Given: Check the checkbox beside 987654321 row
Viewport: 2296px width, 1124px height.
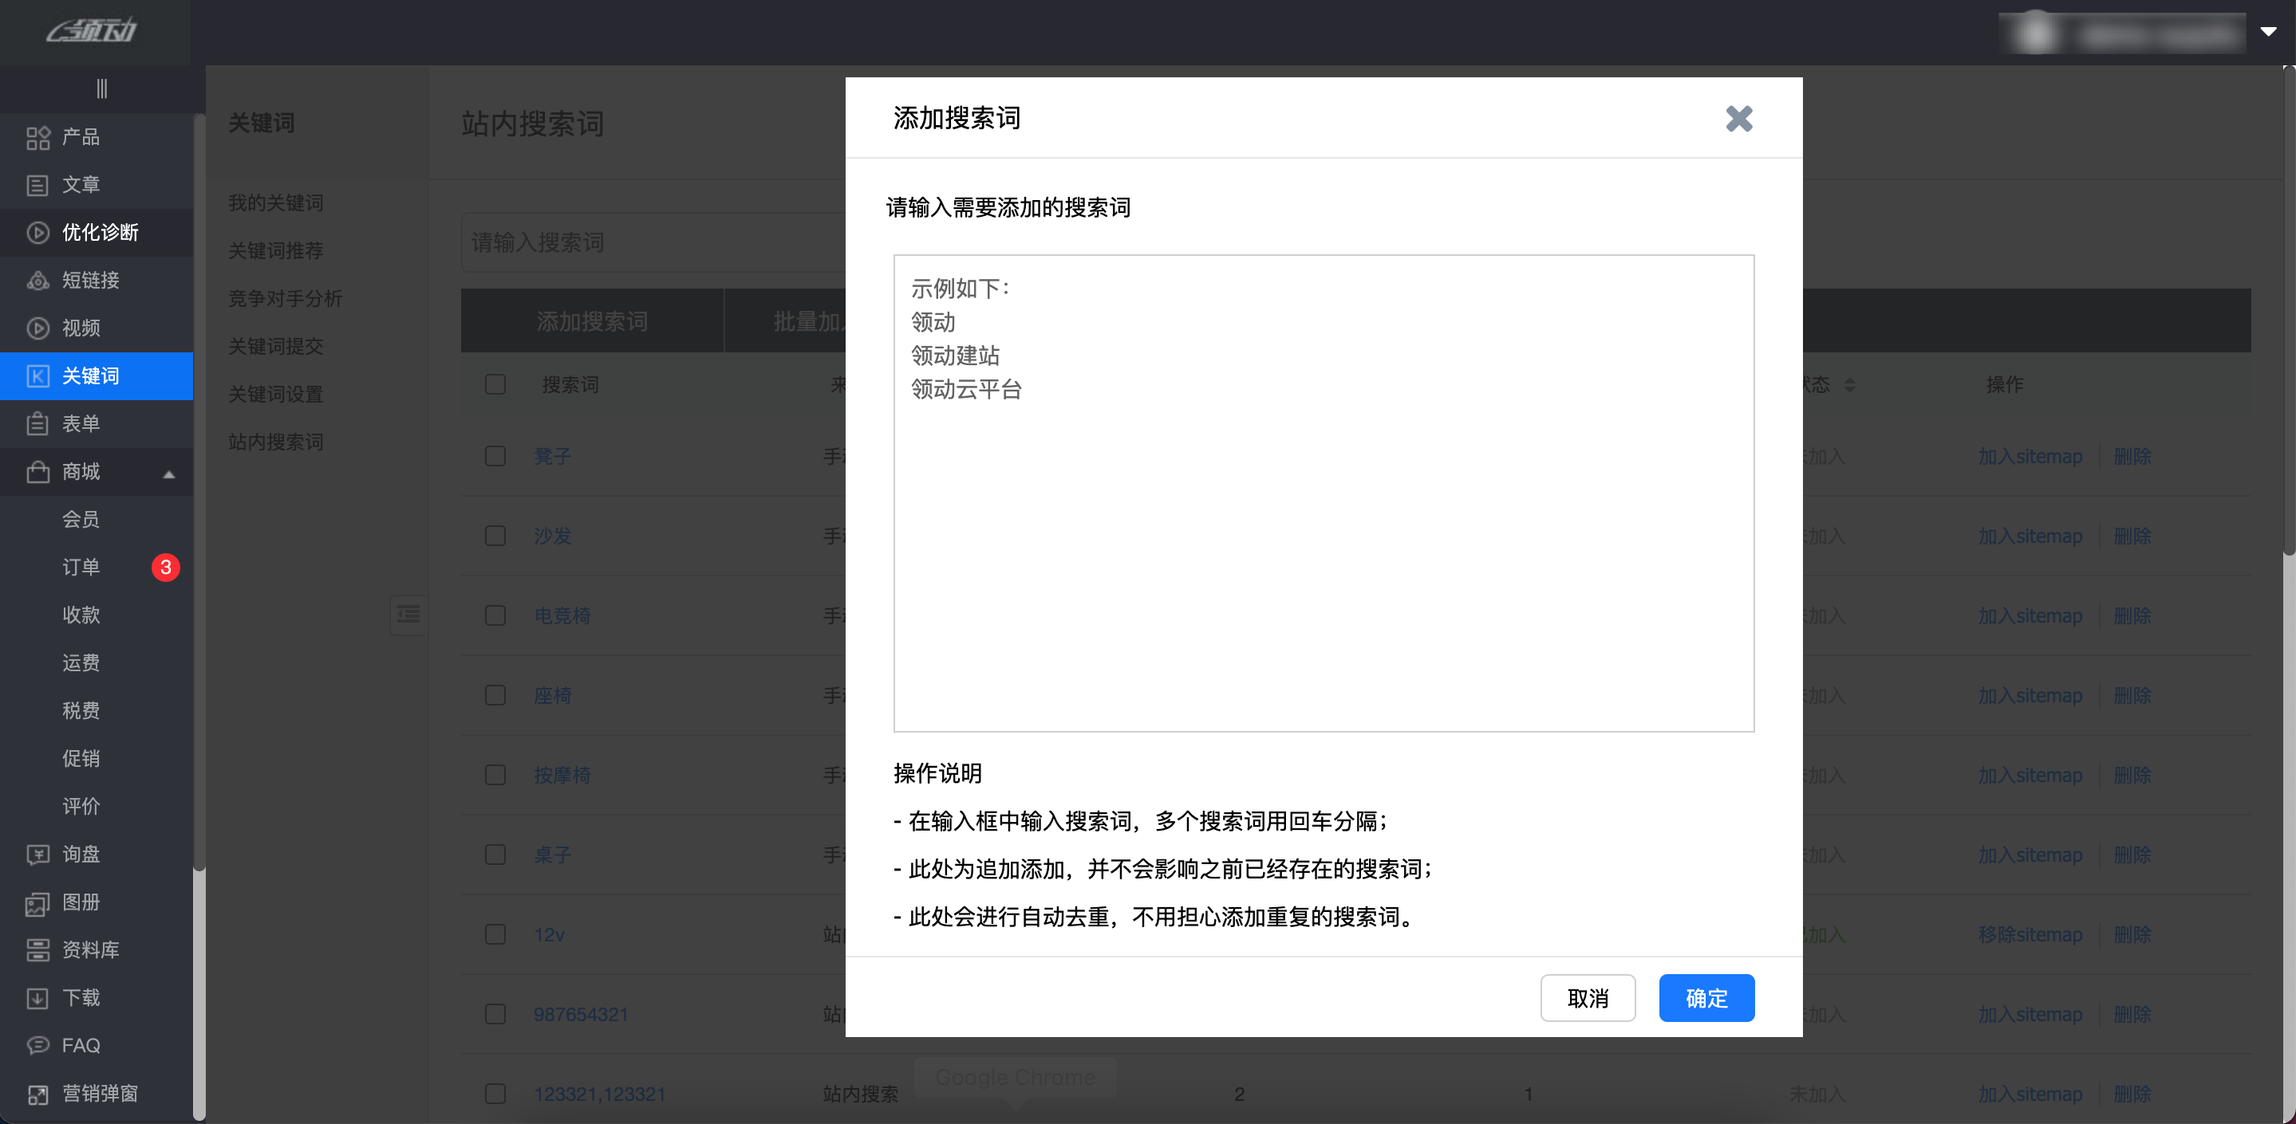Looking at the screenshot, I should 495,1015.
